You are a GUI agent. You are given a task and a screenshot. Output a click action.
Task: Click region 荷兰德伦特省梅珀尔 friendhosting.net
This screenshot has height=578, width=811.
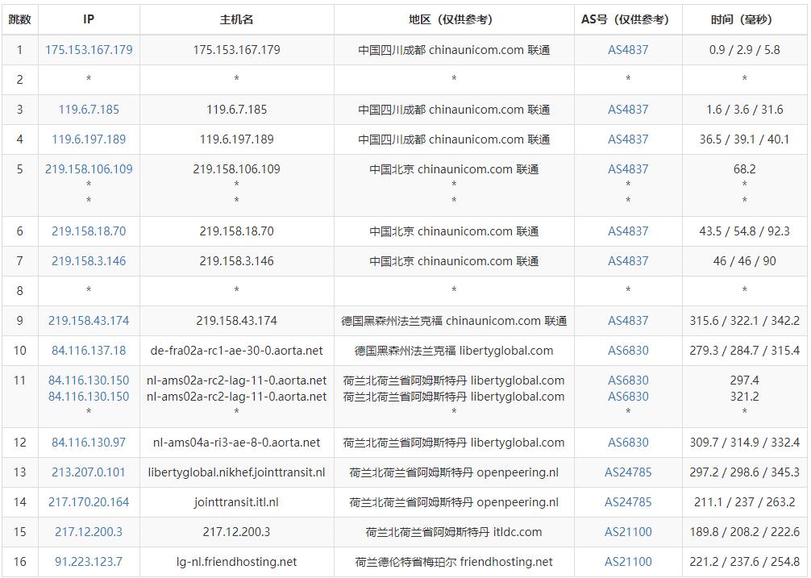[454, 561]
